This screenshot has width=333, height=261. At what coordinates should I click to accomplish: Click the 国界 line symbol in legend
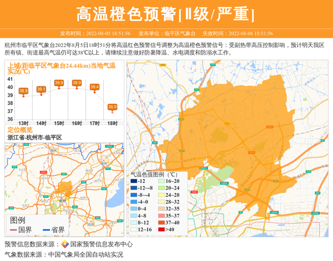click(13, 229)
